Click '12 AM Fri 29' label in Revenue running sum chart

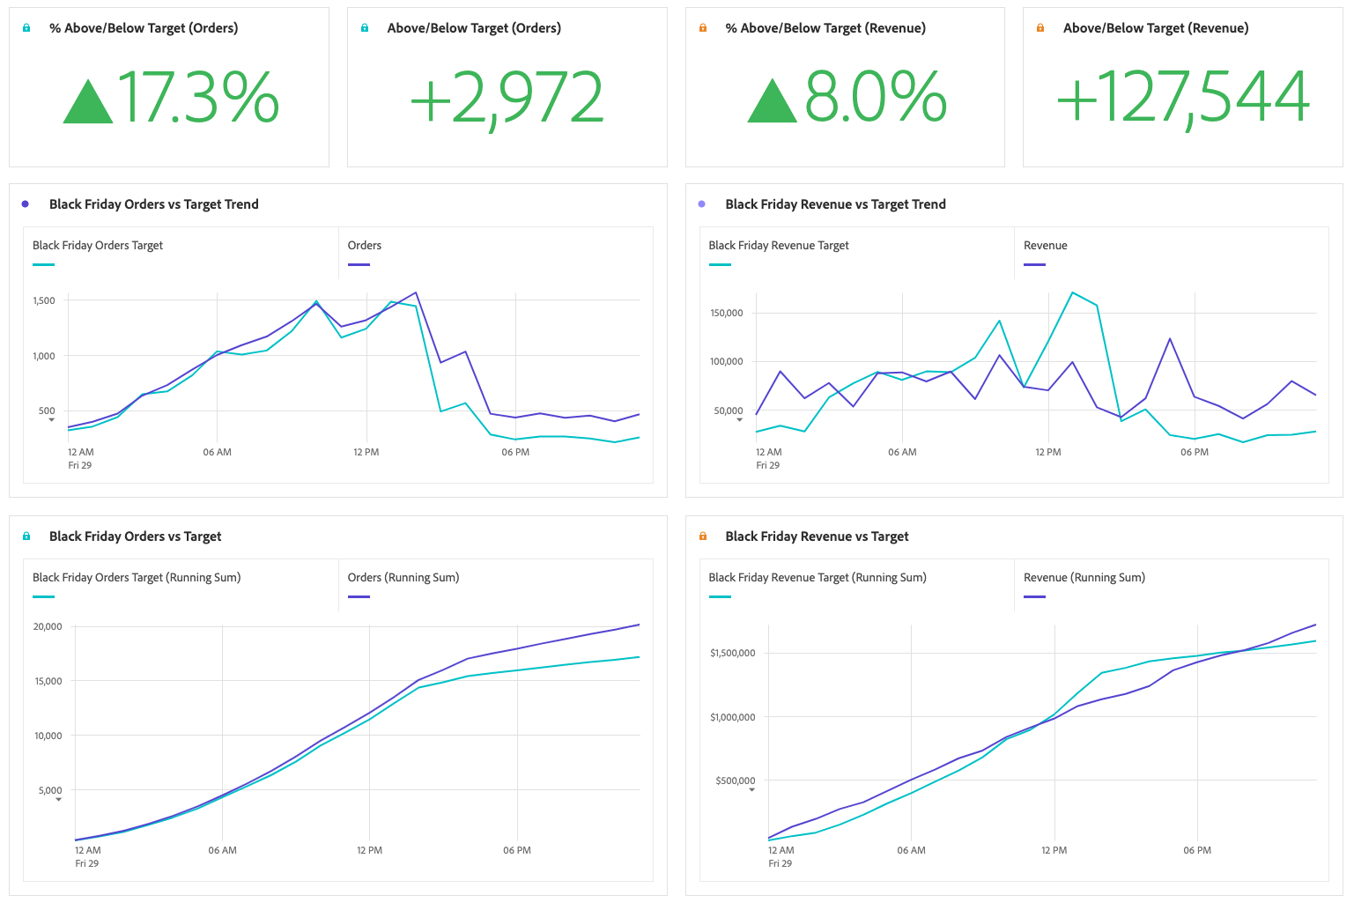781,856
